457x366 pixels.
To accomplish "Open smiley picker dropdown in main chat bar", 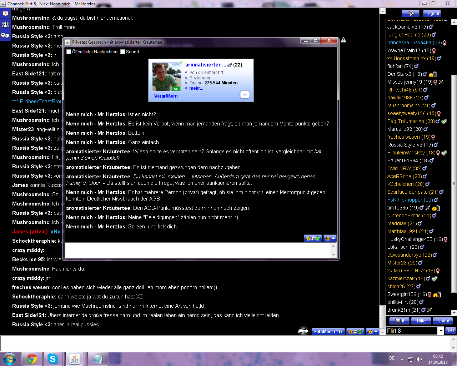I will click(x=372, y=331).
